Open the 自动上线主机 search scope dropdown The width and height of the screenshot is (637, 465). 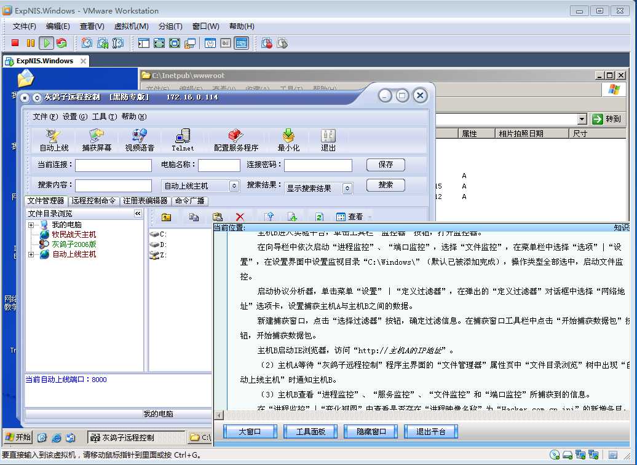click(x=234, y=186)
